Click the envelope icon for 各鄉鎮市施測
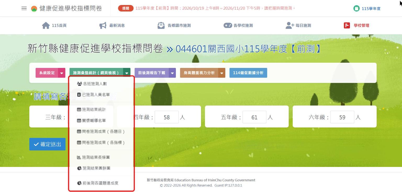Image resolution: width=402 pixels, height=192 pixels. [161, 25]
